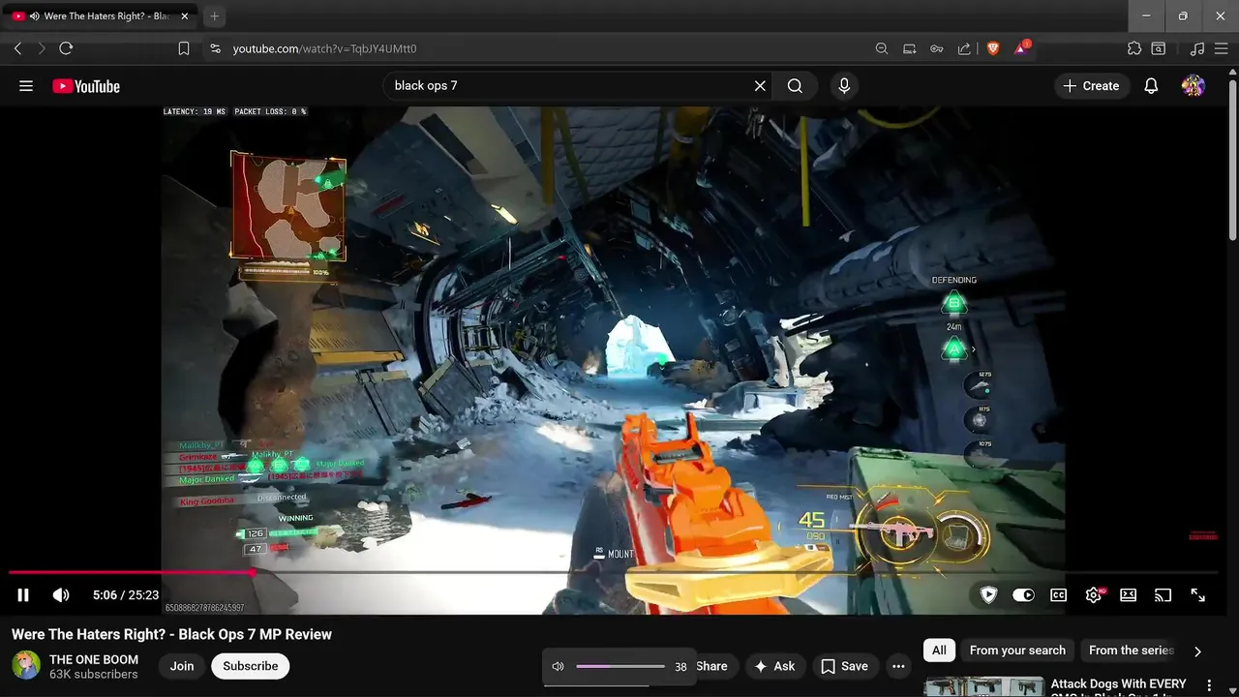Open 'Attack Dogs With EVERY' video thumbnail

tap(983, 686)
